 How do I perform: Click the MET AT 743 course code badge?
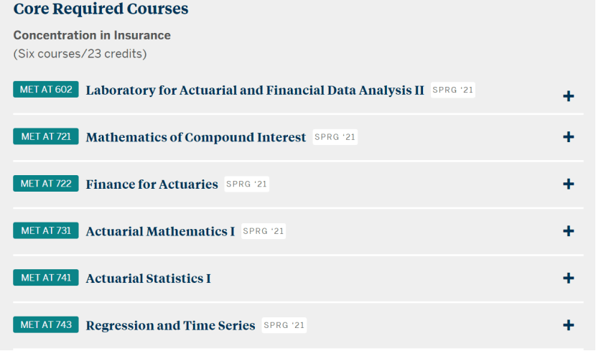pyautogui.click(x=46, y=324)
